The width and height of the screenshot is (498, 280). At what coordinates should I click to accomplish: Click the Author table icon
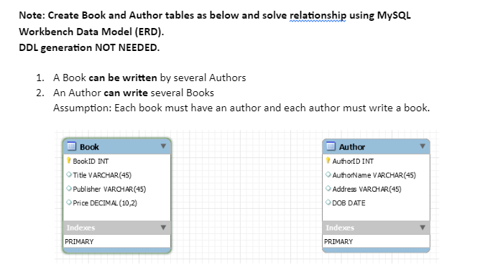pyautogui.click(x=331, y=146)
